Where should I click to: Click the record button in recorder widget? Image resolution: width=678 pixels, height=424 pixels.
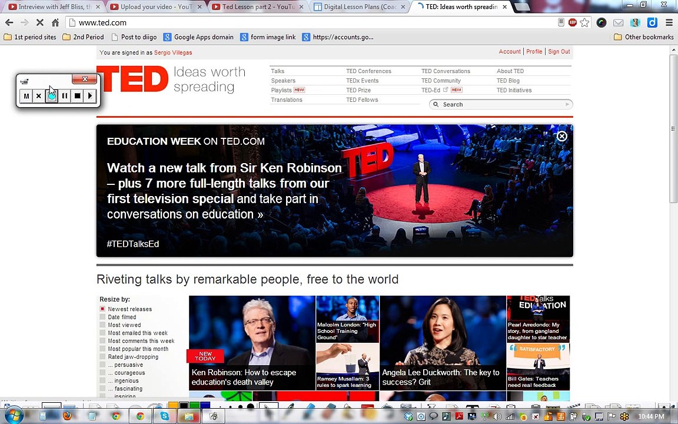pos(52,95)
